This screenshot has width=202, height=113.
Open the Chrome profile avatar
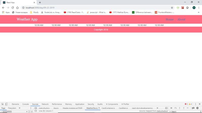[194, 8]
